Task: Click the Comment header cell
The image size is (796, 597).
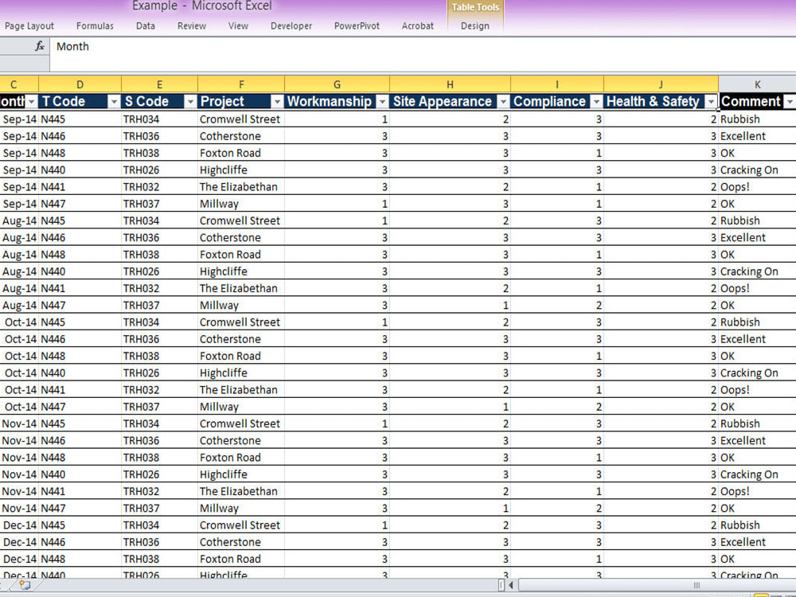Action: point(758,102)
